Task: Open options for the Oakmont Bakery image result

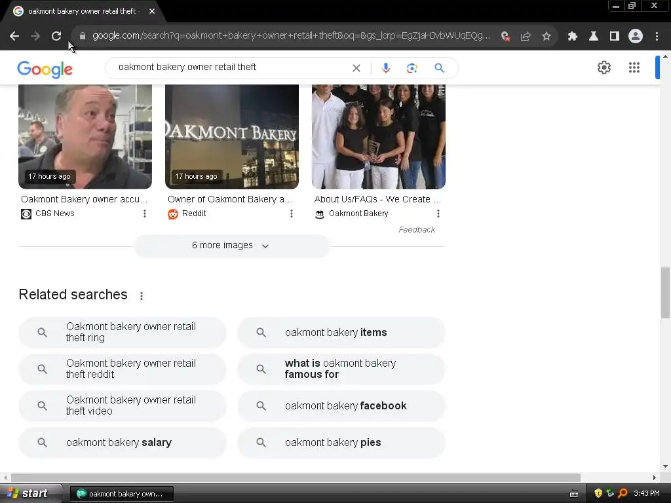Action: tap(438, 214)
